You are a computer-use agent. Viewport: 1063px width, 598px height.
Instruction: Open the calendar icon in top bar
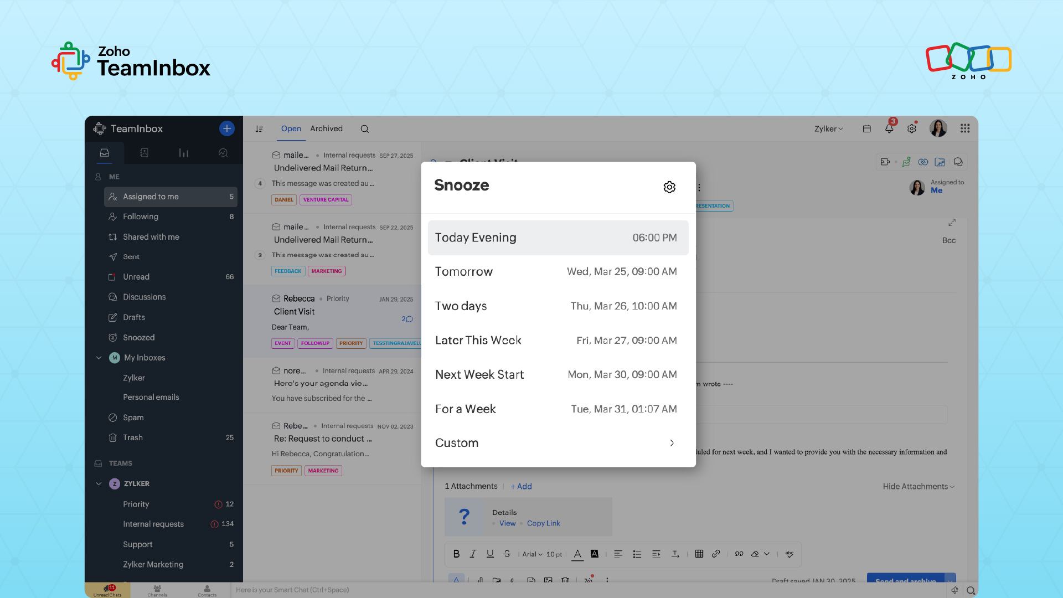click(867, 128)
